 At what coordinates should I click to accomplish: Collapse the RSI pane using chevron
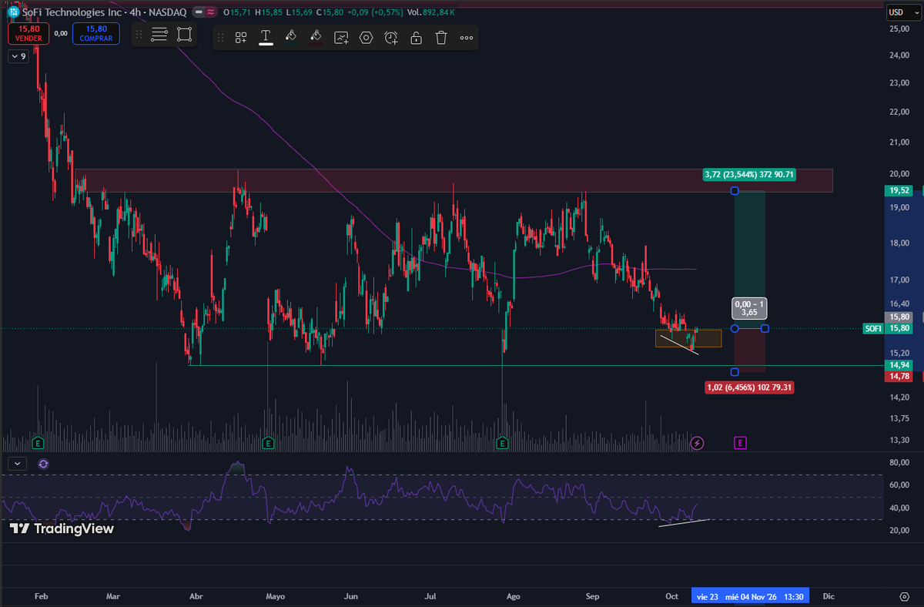coord(18,464)
